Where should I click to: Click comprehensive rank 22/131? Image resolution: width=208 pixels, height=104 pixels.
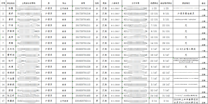(x=166, y=25)
